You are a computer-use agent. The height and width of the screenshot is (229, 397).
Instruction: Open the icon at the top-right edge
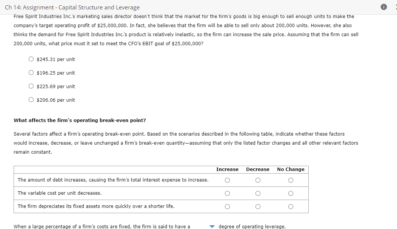point(395,6)
